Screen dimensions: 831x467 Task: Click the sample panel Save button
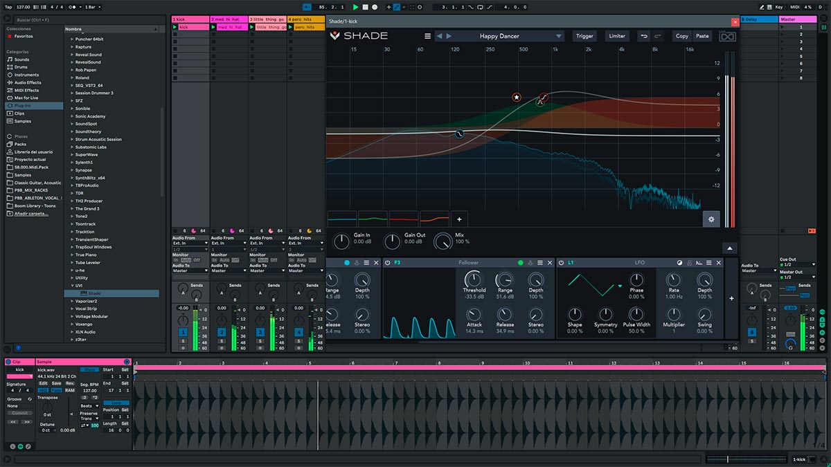[57, 383]
